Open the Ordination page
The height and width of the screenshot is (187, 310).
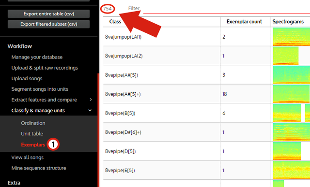[x=33, y=123]
